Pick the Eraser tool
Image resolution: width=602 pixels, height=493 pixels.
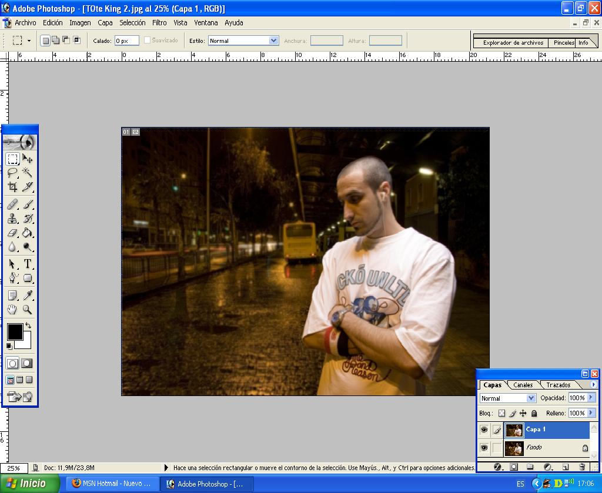pos(12,233)
